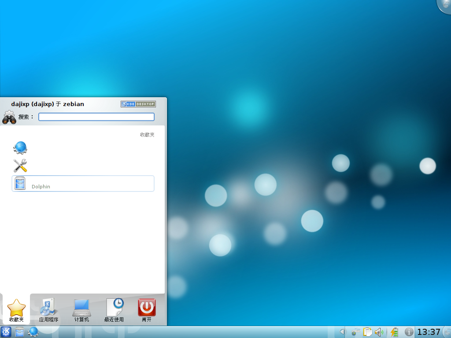This screenshot has width=451, height=338.
Task: Open the notifications info icon in the tray
Action: coord(409,332)
